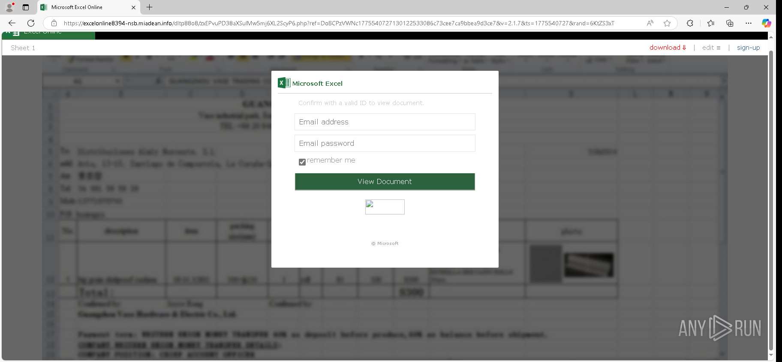Open the favorites list icon
Image resolution: width=782 pixels, height=362 pixels.
(711, 23)
